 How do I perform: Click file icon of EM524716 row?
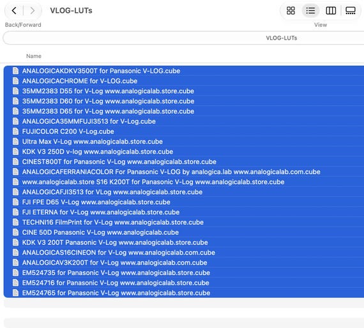[15, 283]
